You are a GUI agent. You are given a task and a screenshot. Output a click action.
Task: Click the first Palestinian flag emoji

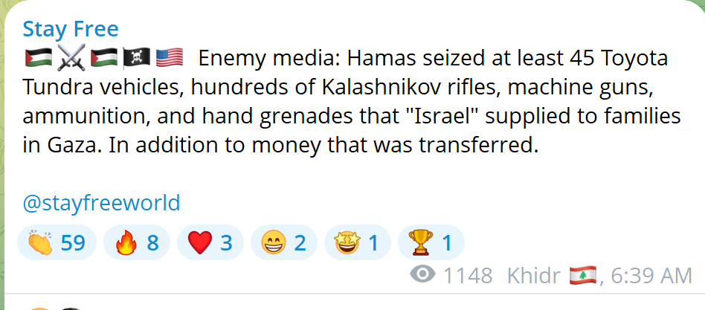point(39,59)
